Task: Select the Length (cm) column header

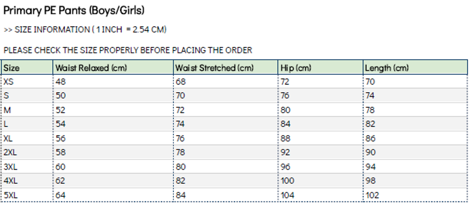Action: point(386,68)
